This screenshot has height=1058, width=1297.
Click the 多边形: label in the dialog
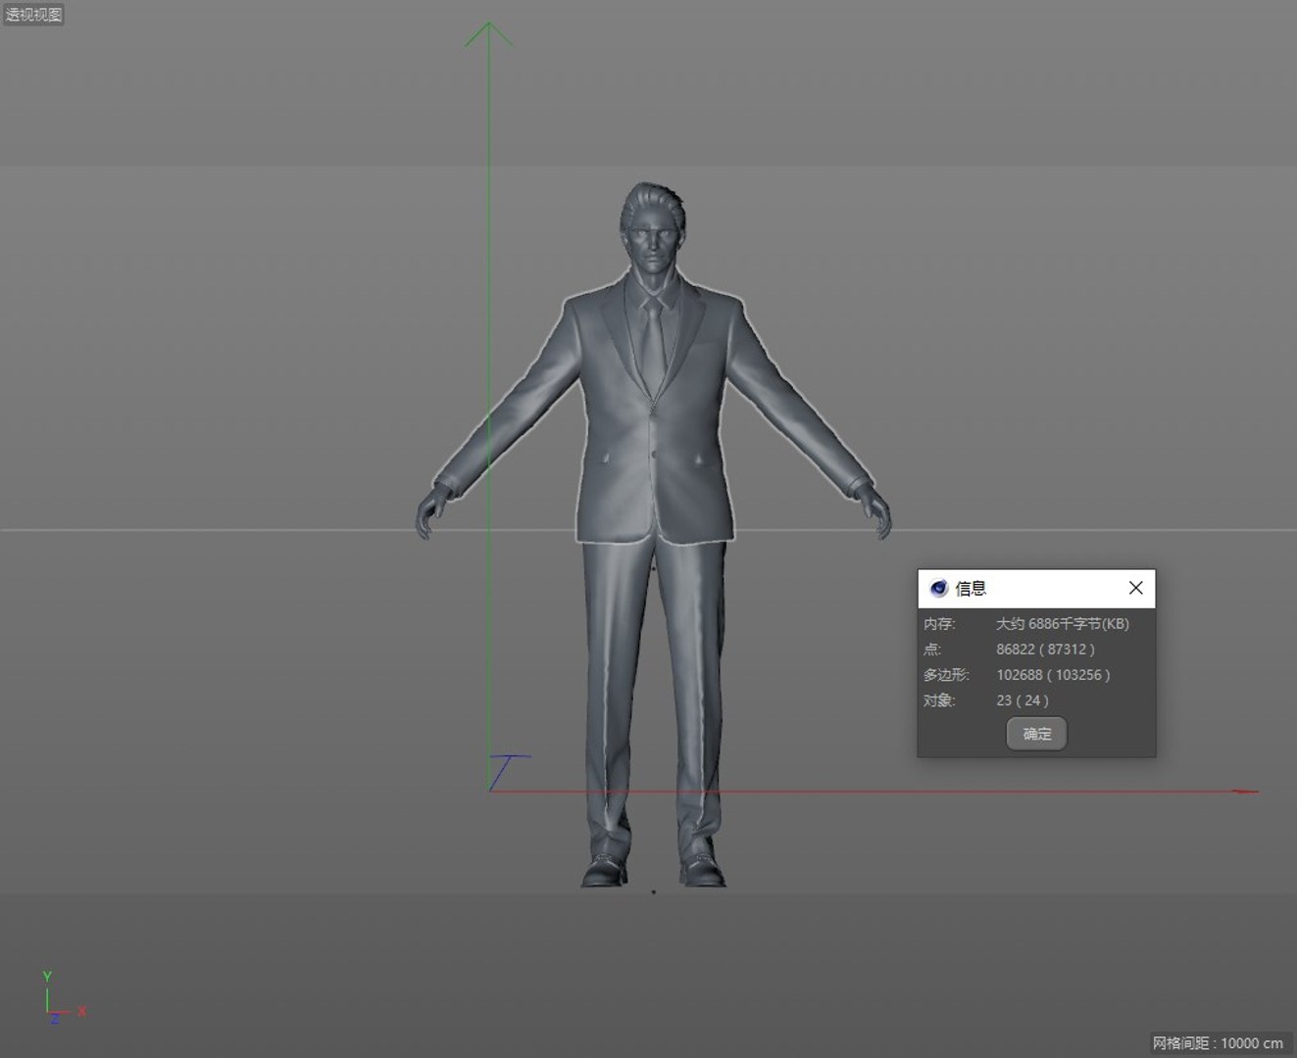pyautogui.click(x=945, y=675)
